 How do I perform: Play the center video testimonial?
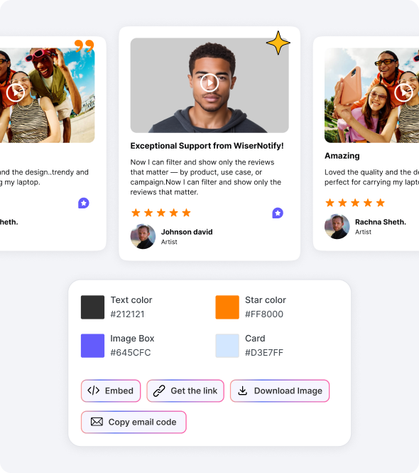pos(209,83)
